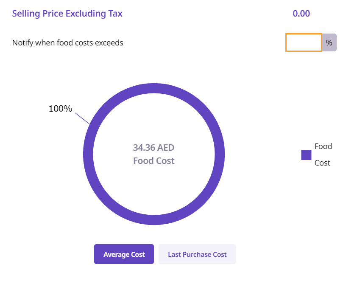The image size is (357, 281).
Task: Click the bottom arc of the donut ring
Action: click(154, 220)
